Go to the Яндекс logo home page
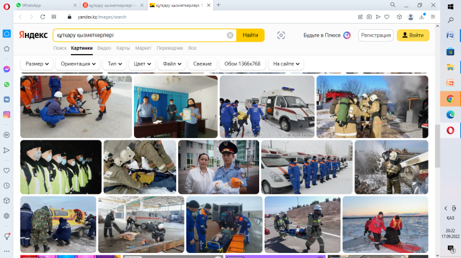Screen dimensions: 461x258 (x=33, y=35)
